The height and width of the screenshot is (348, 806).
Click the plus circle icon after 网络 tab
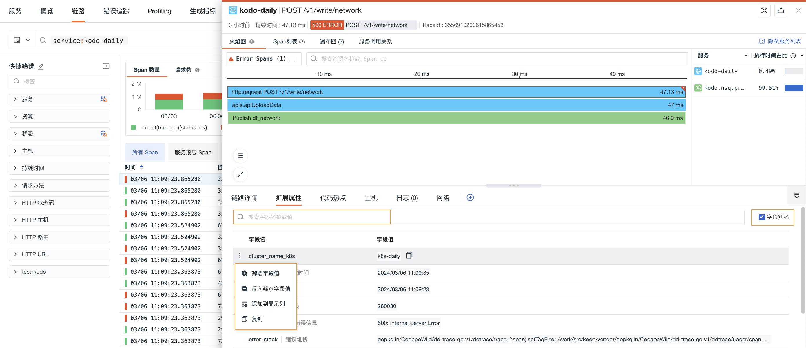pos(470,197)
